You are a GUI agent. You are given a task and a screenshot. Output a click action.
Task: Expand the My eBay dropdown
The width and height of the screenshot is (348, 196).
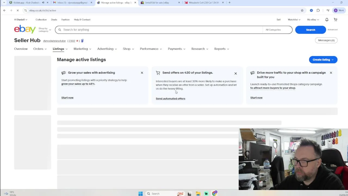[x=313, y=20]
